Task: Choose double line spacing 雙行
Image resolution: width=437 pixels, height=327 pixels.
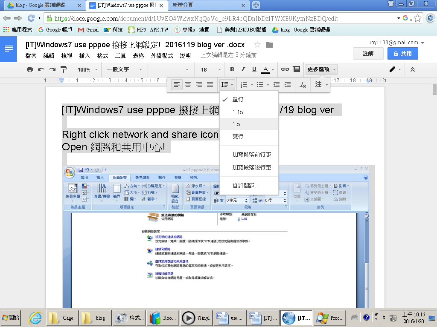Action: (x=249, y=136)
